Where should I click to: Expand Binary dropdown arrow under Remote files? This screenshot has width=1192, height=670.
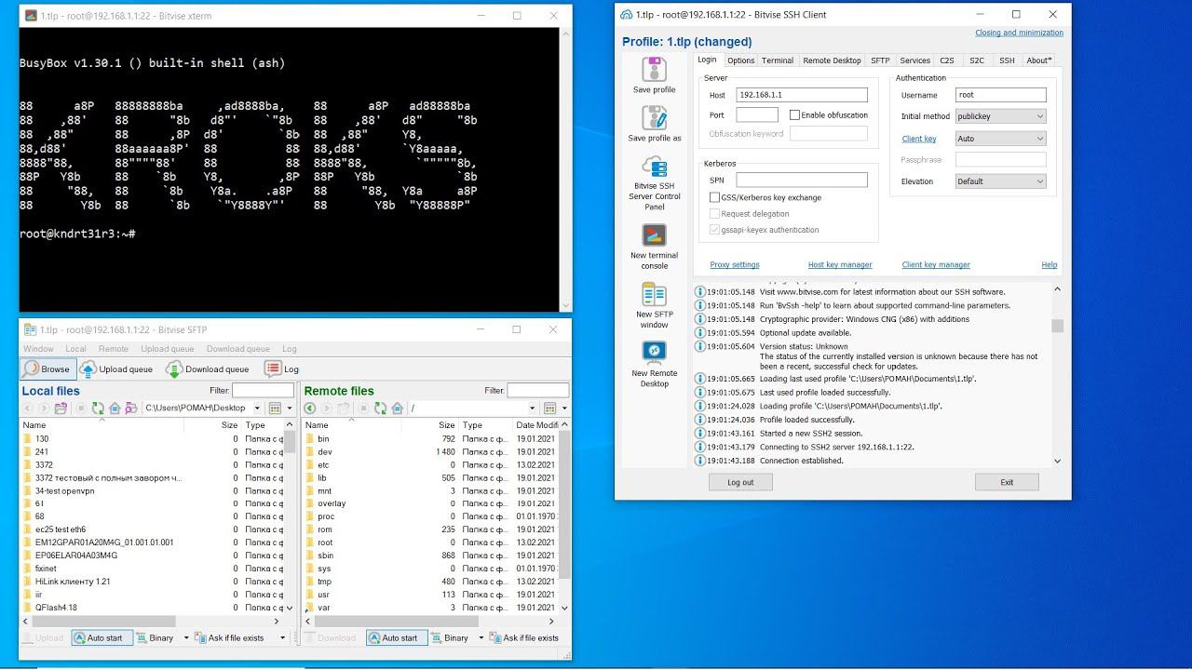coord(481,637)
